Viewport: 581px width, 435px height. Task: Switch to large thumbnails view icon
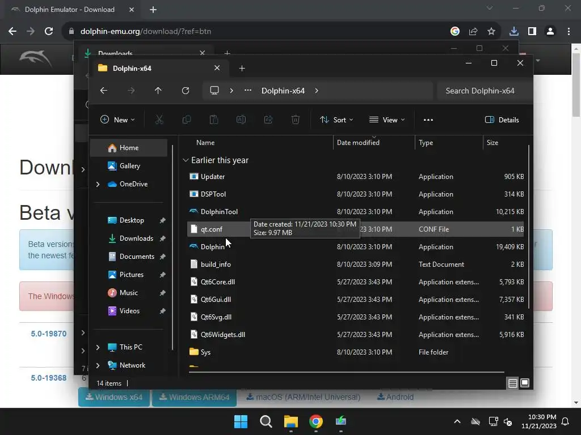pyautogui.click(x=525, y=383)
